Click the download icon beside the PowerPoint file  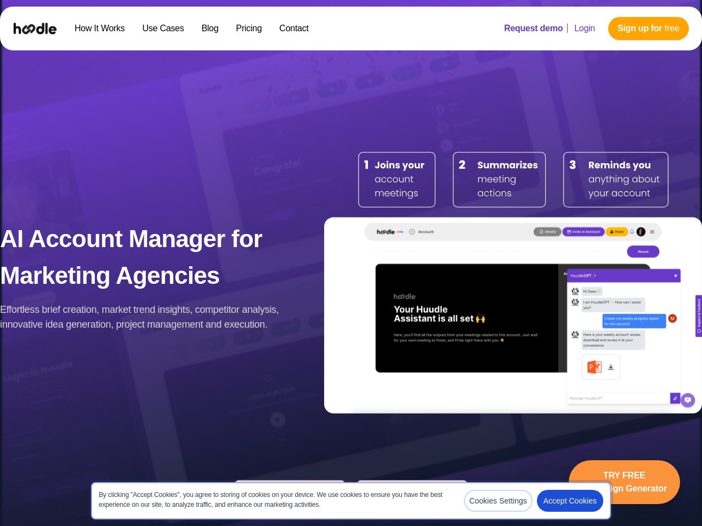[x=610, y=367]
